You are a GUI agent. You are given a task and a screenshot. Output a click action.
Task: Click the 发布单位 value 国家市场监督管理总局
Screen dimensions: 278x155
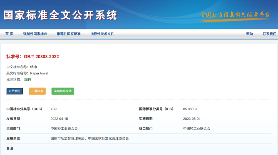pyautogui.click(x=68, y=138)
